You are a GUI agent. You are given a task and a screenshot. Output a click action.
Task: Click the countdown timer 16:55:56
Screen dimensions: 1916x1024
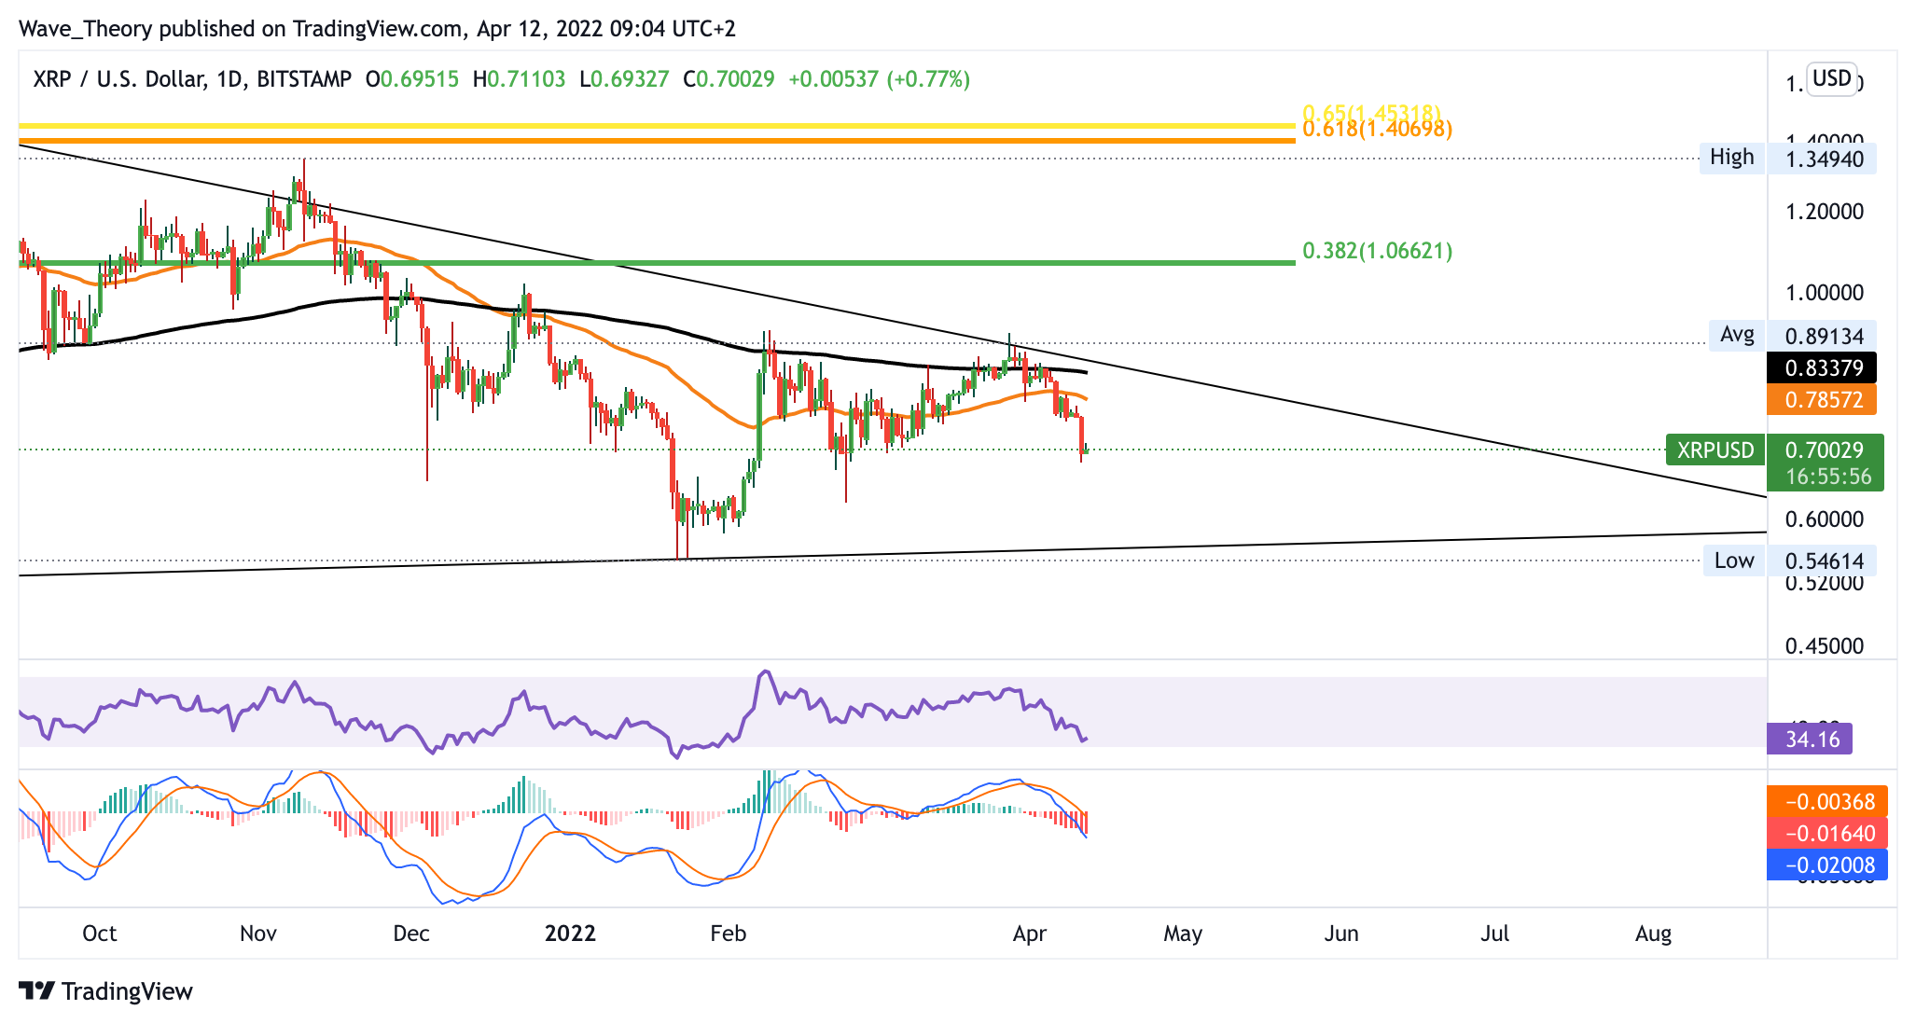[1828, 477]
